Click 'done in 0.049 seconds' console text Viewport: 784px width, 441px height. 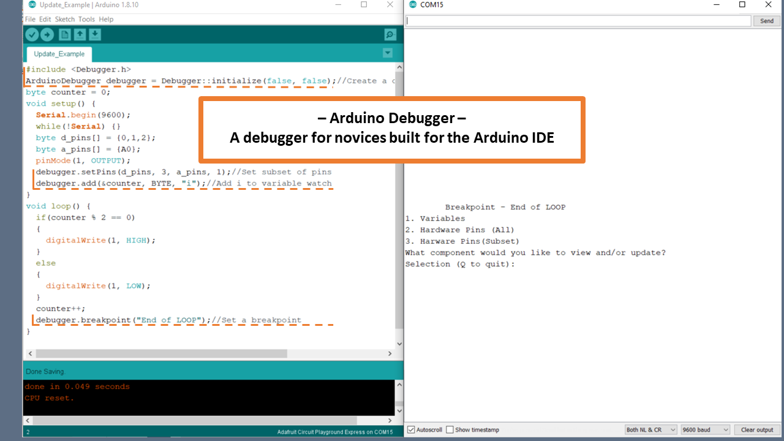77,386
